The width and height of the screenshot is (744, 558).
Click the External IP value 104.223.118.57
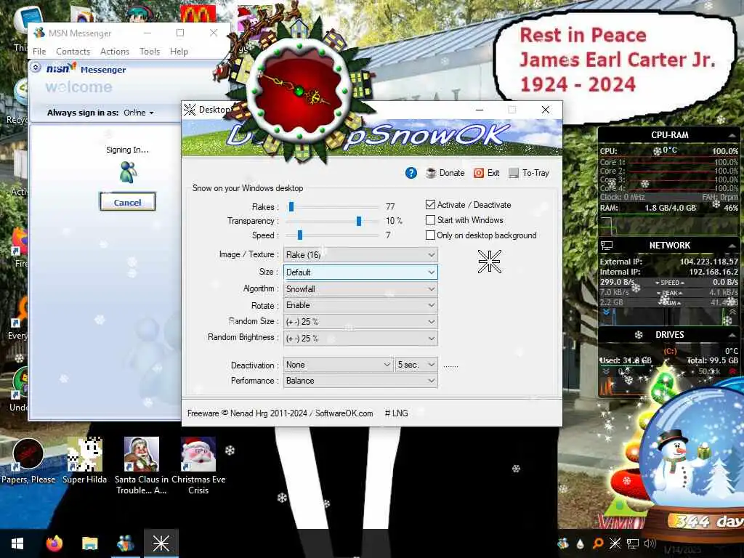coord(709,262)
